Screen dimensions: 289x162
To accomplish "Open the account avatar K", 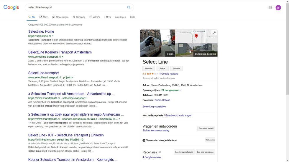I will [278, 8].
